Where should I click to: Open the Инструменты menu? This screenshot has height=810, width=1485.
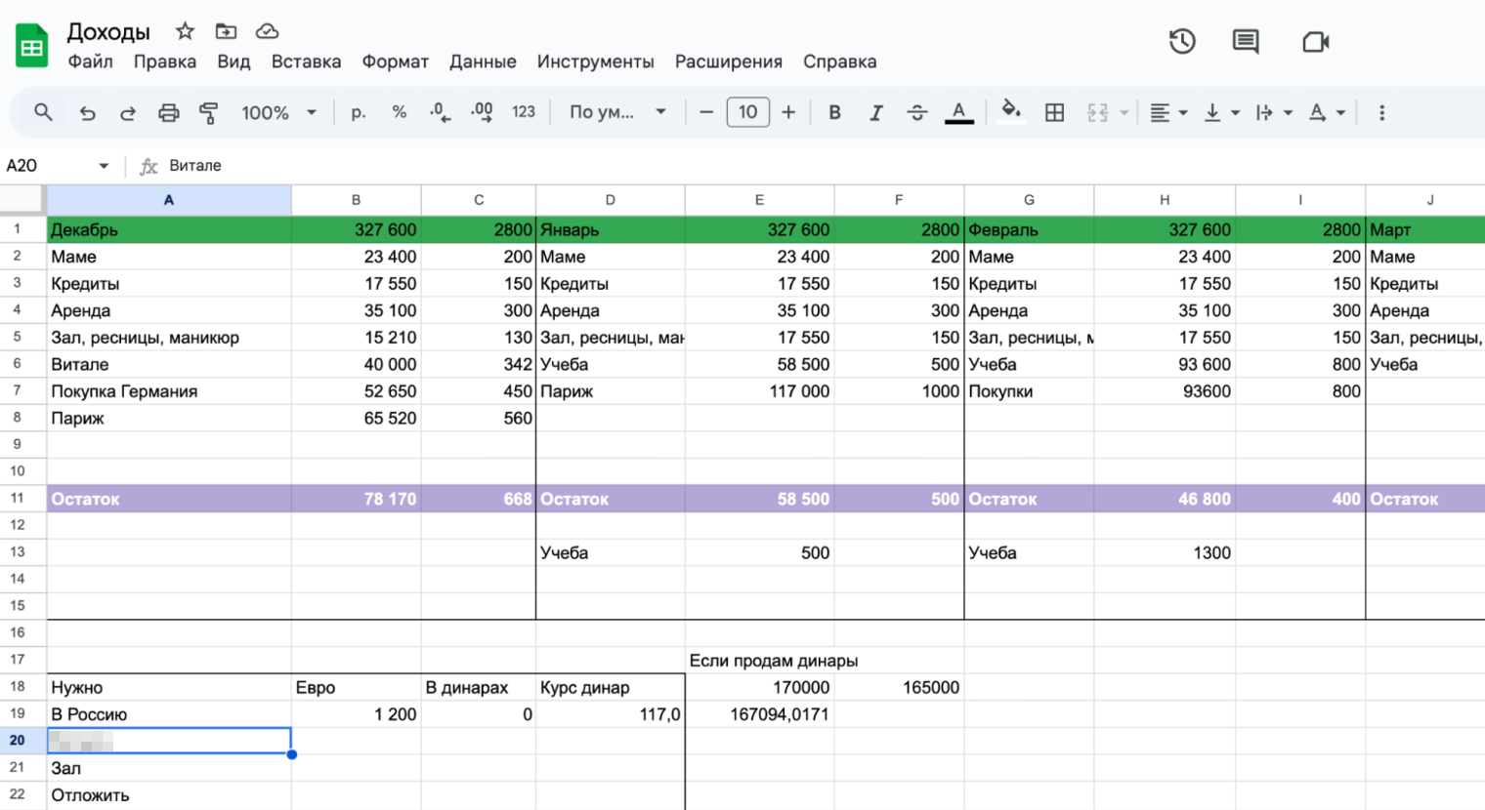[x=595, y=61]
